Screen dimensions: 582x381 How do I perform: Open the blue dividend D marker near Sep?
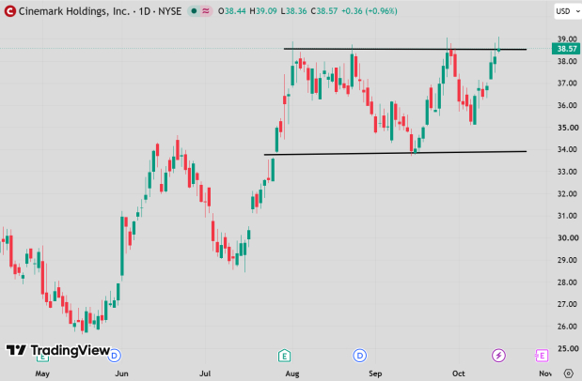[359, 356]
